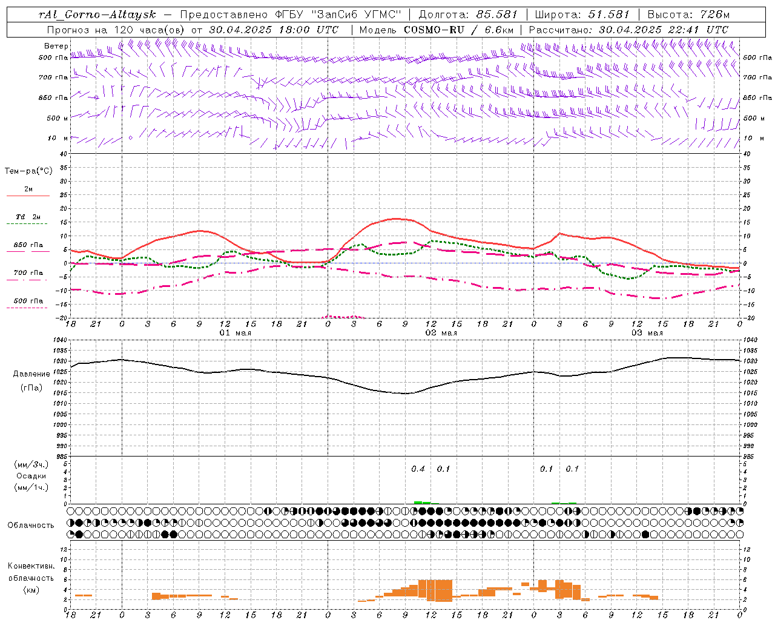Viewport: 775px width, 620px height.
Task: Click the (гПа) unit label under Давление
Action: [x=31, y=388]
